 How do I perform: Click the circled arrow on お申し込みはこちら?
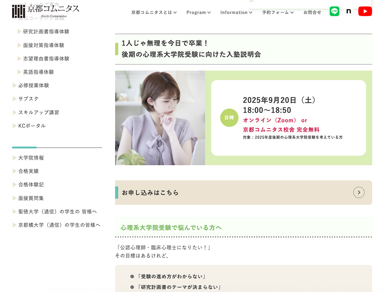359,192
